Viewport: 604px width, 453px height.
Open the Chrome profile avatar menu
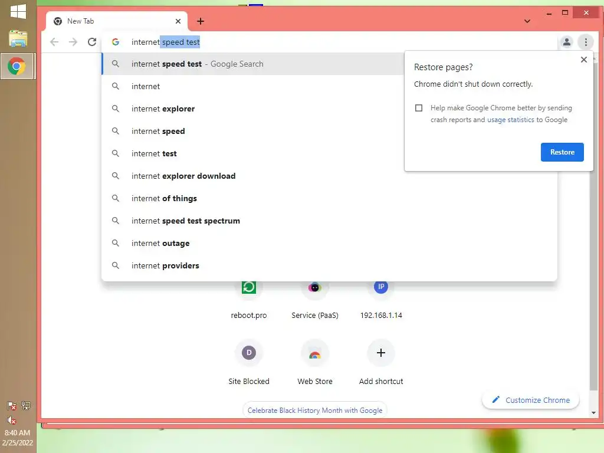(566, 42)
